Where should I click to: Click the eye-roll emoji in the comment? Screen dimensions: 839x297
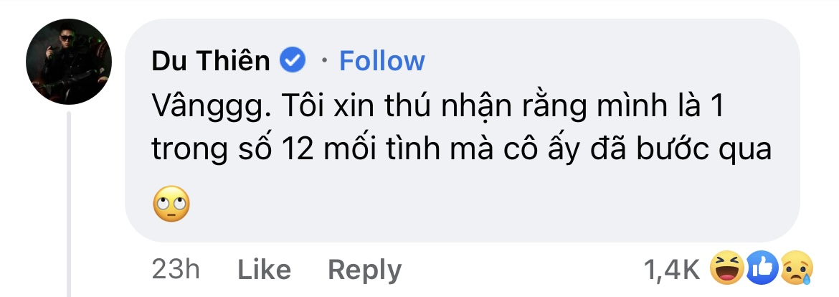pos(171,204)
